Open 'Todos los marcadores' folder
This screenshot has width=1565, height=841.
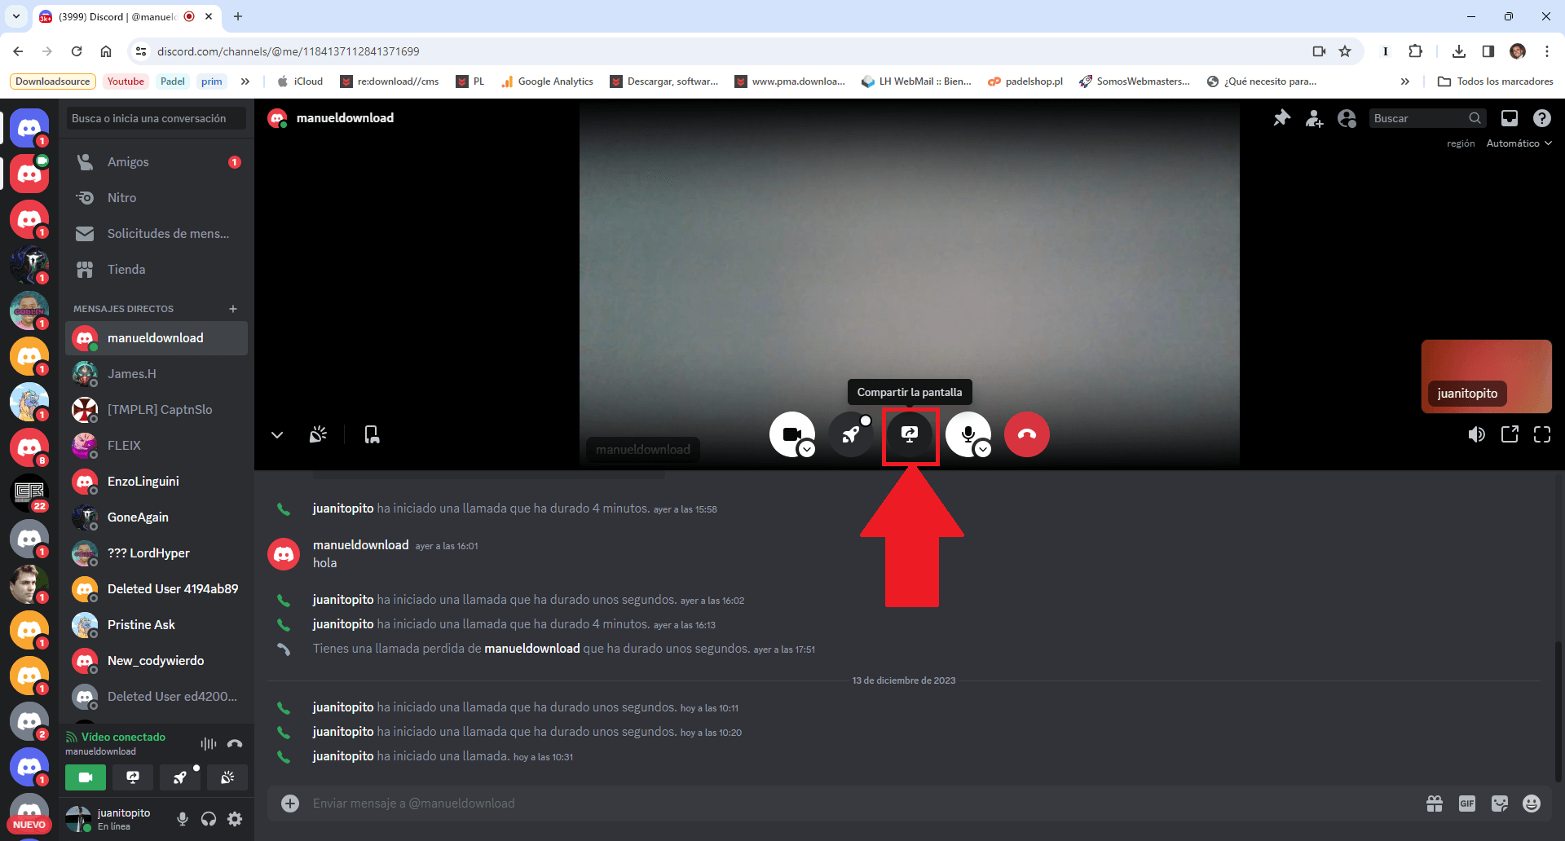(1495, 81)
